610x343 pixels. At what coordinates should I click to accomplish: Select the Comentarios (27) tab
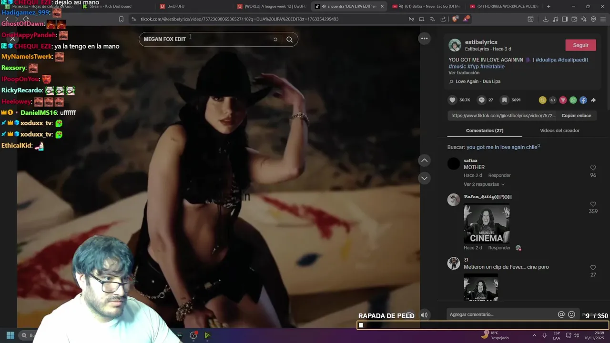click(485, 131)
